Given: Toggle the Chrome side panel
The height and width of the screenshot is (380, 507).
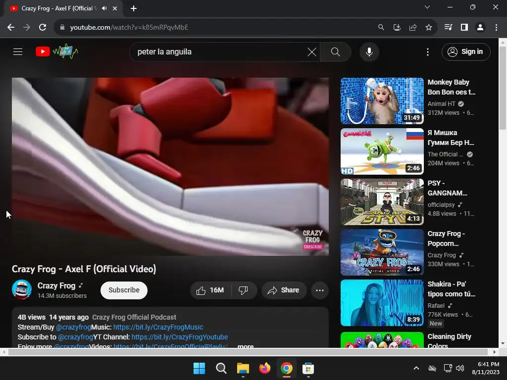Looking at the screenshot, I should pos(464,28).
